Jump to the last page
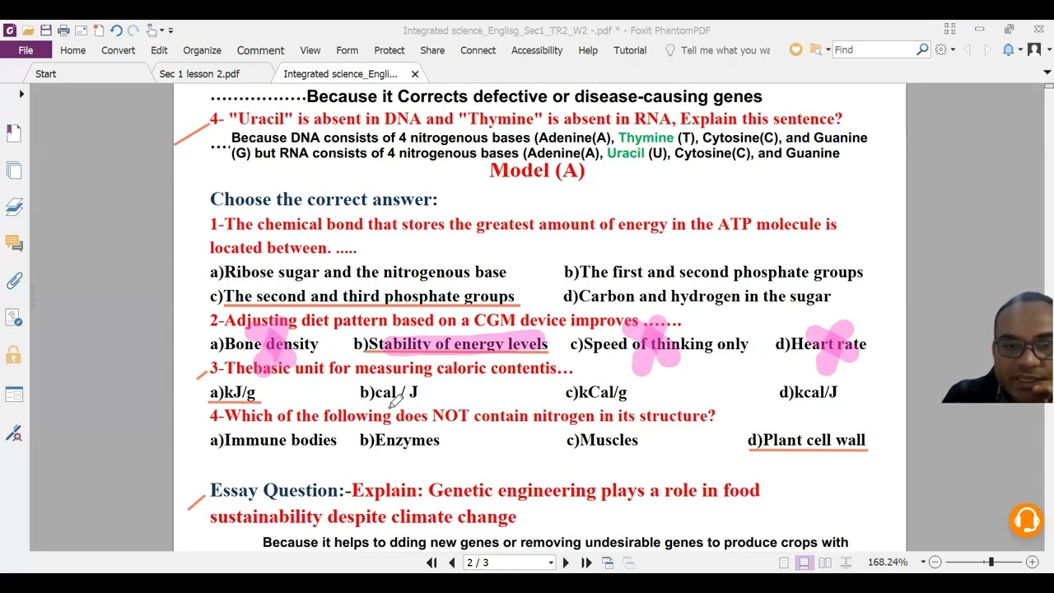Viewport: 1054px width, 593px height. (x=586, y=563)
